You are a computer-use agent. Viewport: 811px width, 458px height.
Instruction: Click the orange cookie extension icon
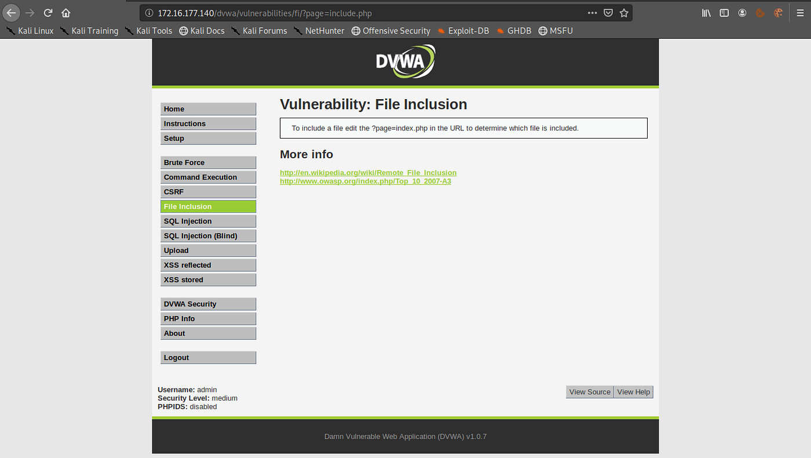(x=760, y=12)
